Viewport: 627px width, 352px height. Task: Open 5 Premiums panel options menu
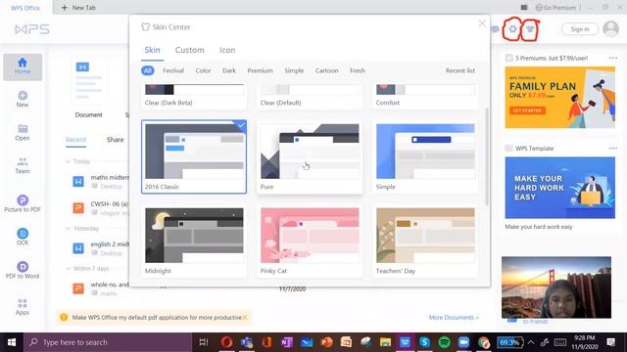point(612,58)
